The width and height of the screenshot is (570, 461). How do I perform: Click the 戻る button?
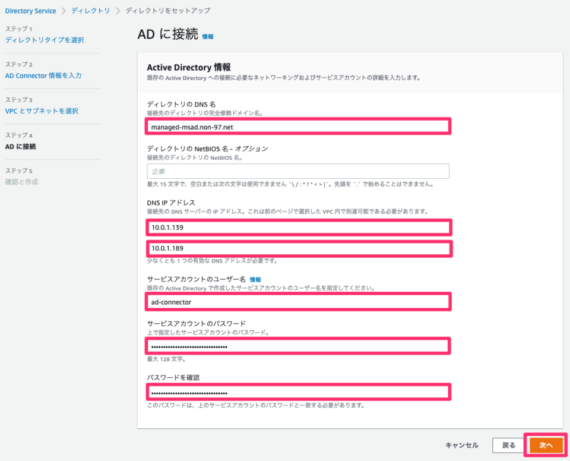[x=508, y=445]
